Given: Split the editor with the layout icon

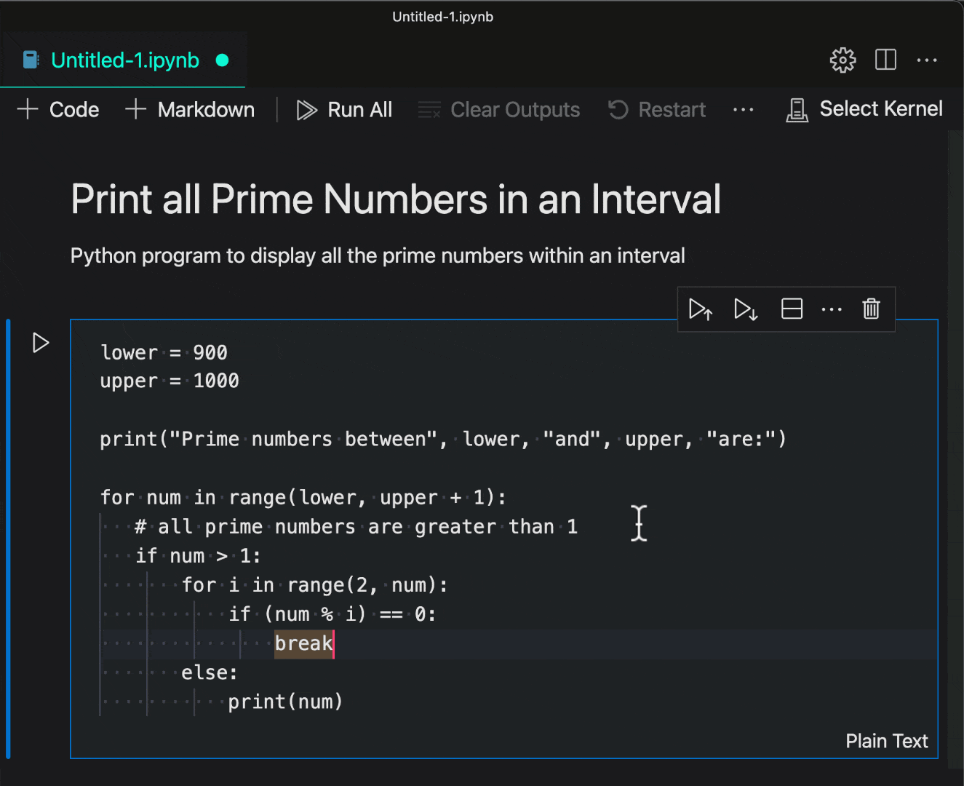Looking at the screenshot, I should pos(885,60).
